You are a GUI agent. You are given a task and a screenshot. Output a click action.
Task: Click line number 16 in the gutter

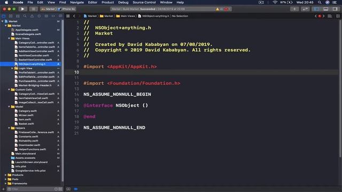(x=76, y=106)
